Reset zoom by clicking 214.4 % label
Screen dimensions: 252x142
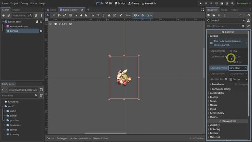(63, 24)
